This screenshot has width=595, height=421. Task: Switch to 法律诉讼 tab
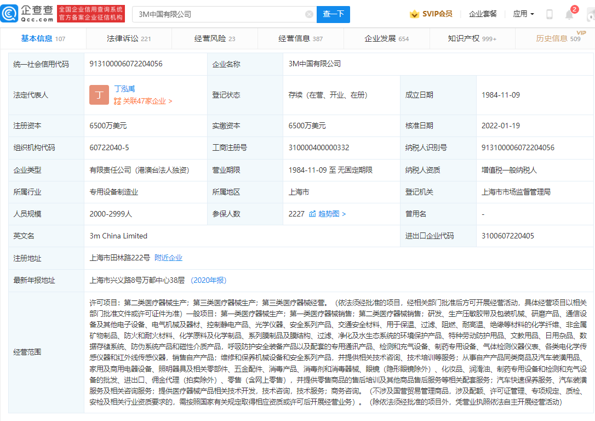coord(129,38)
